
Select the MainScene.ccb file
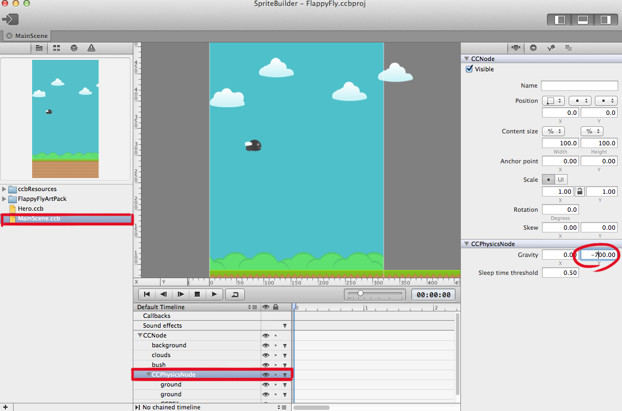click(x=66, y=219)
